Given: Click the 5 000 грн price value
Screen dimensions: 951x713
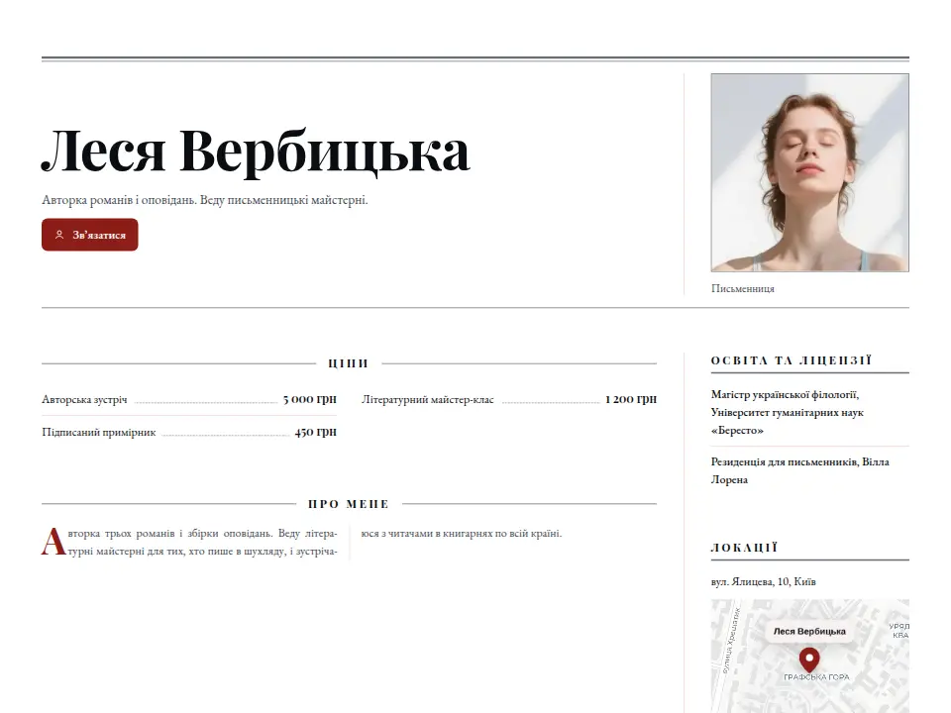Looking at the screenshot, I should (309, 399).
